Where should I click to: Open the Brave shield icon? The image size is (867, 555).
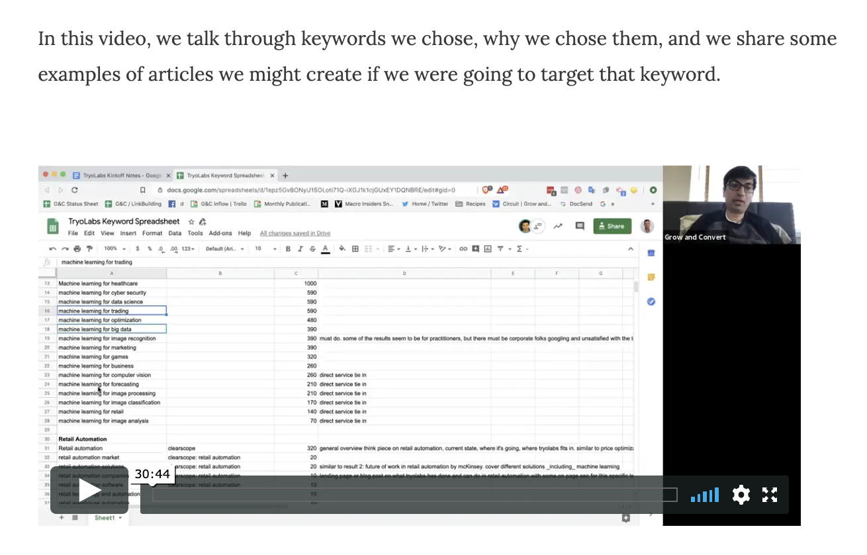click(x=488, y=189)
